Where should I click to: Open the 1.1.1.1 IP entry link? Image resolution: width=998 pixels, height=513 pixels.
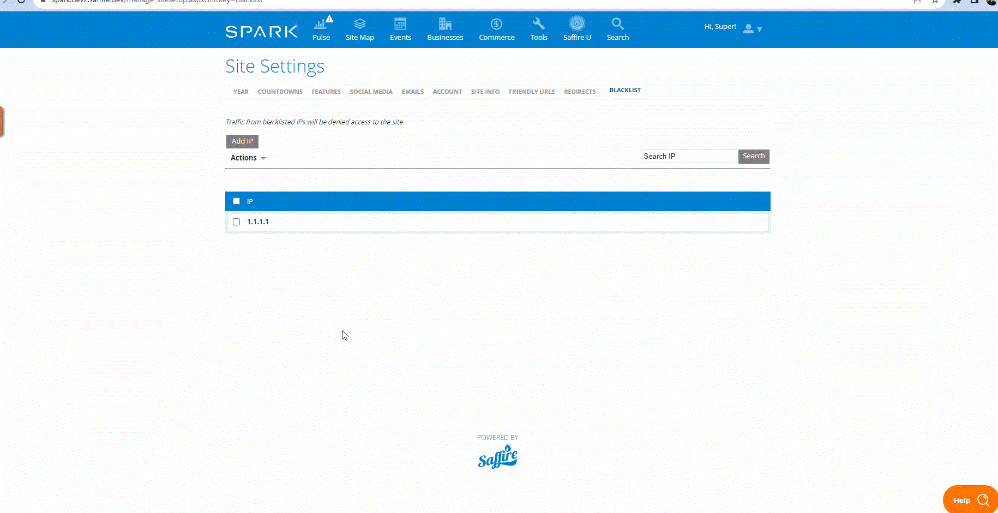pyautogui.click(x=258, y=222)
